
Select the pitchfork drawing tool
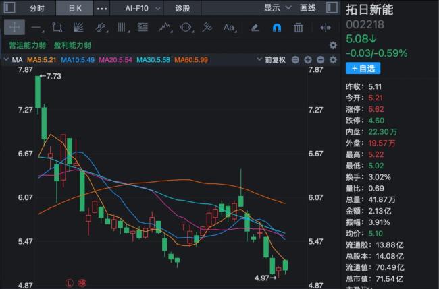[207, 28]
